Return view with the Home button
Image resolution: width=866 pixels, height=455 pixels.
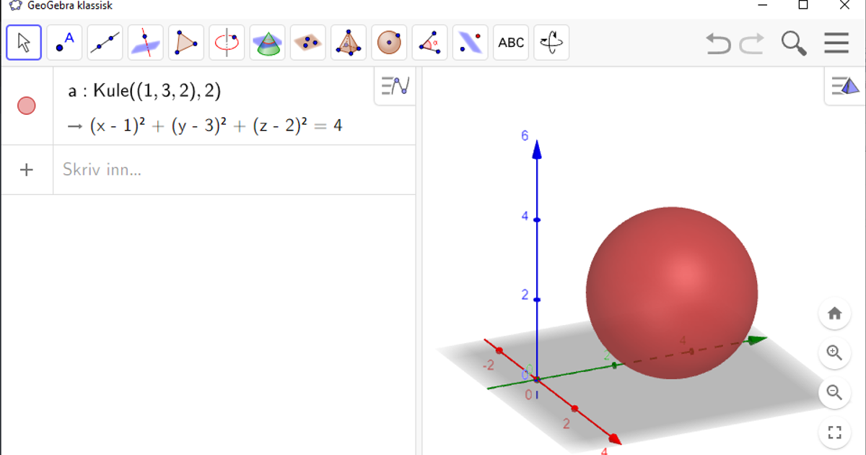[835, 313]
